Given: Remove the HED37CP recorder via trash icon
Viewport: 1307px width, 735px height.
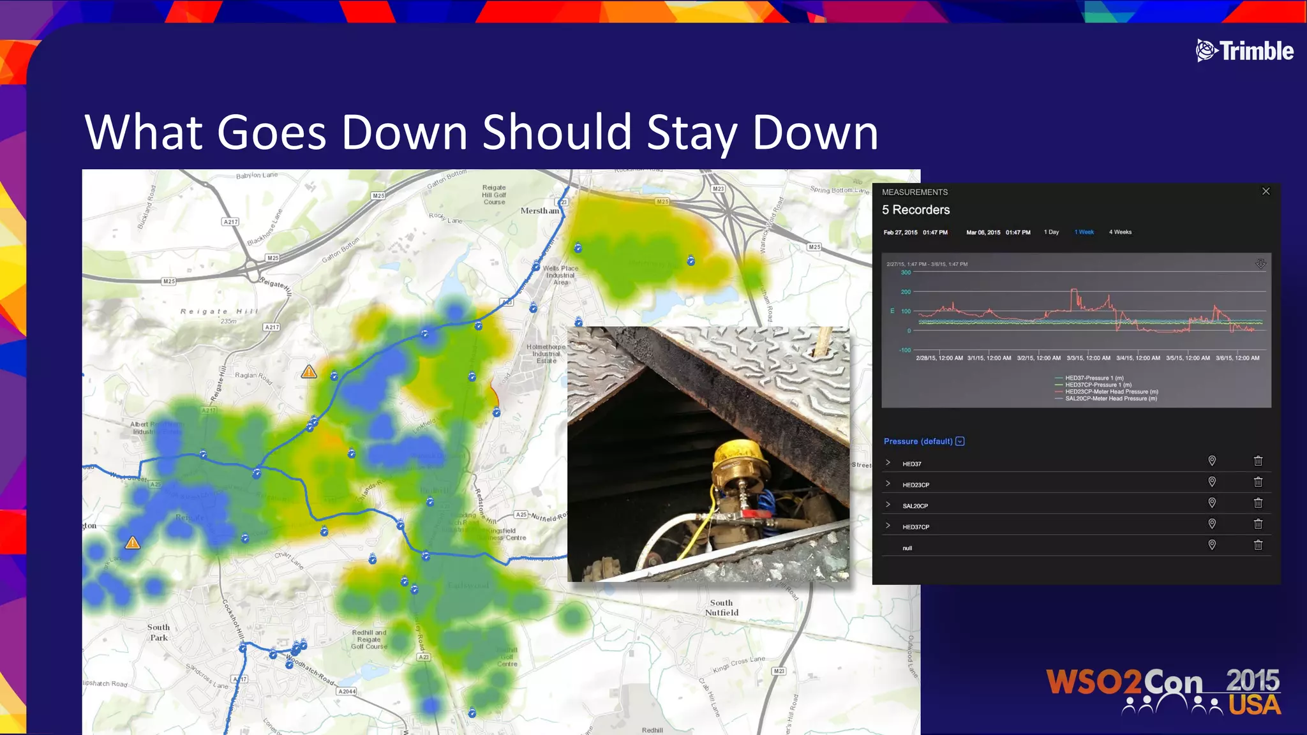Looking at the screenshot, I should coord(1258,524).
